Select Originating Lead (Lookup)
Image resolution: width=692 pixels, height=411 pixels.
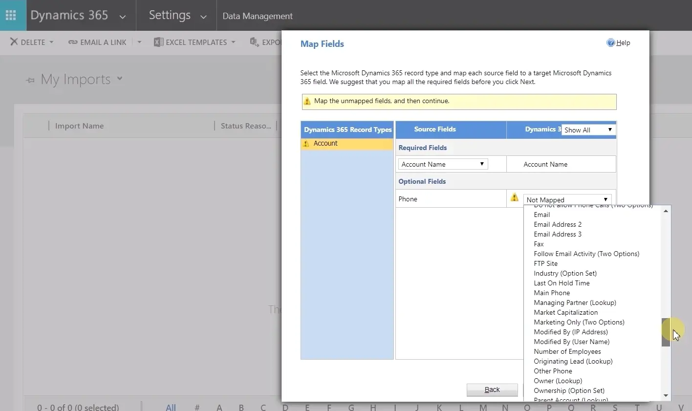(x=573, y=361)
